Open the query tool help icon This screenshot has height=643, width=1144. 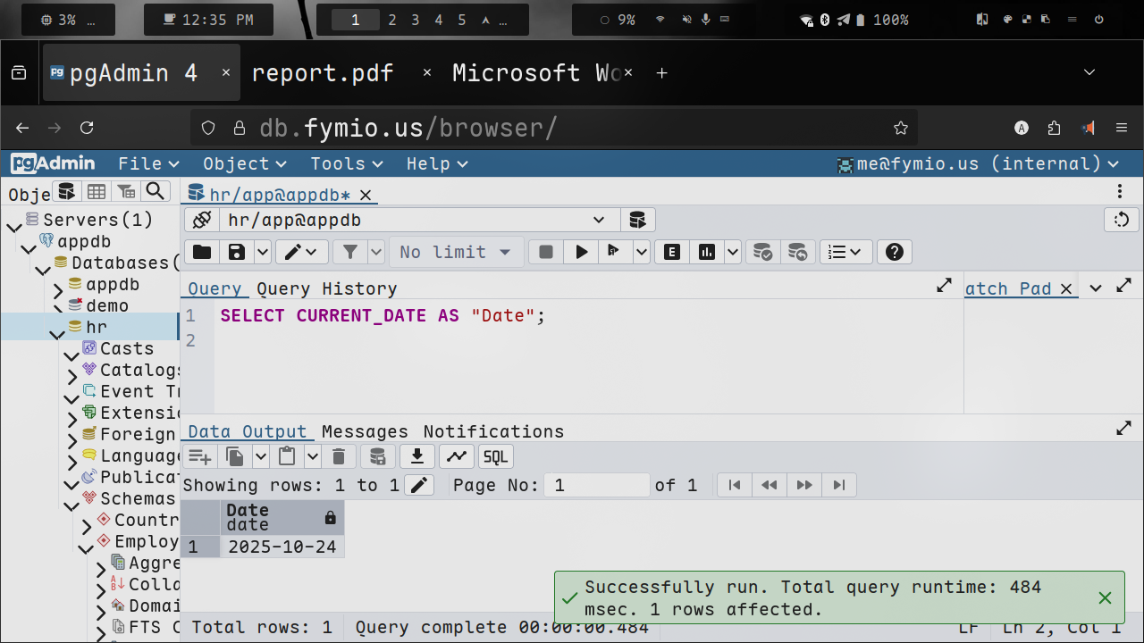tap(894, 253)
